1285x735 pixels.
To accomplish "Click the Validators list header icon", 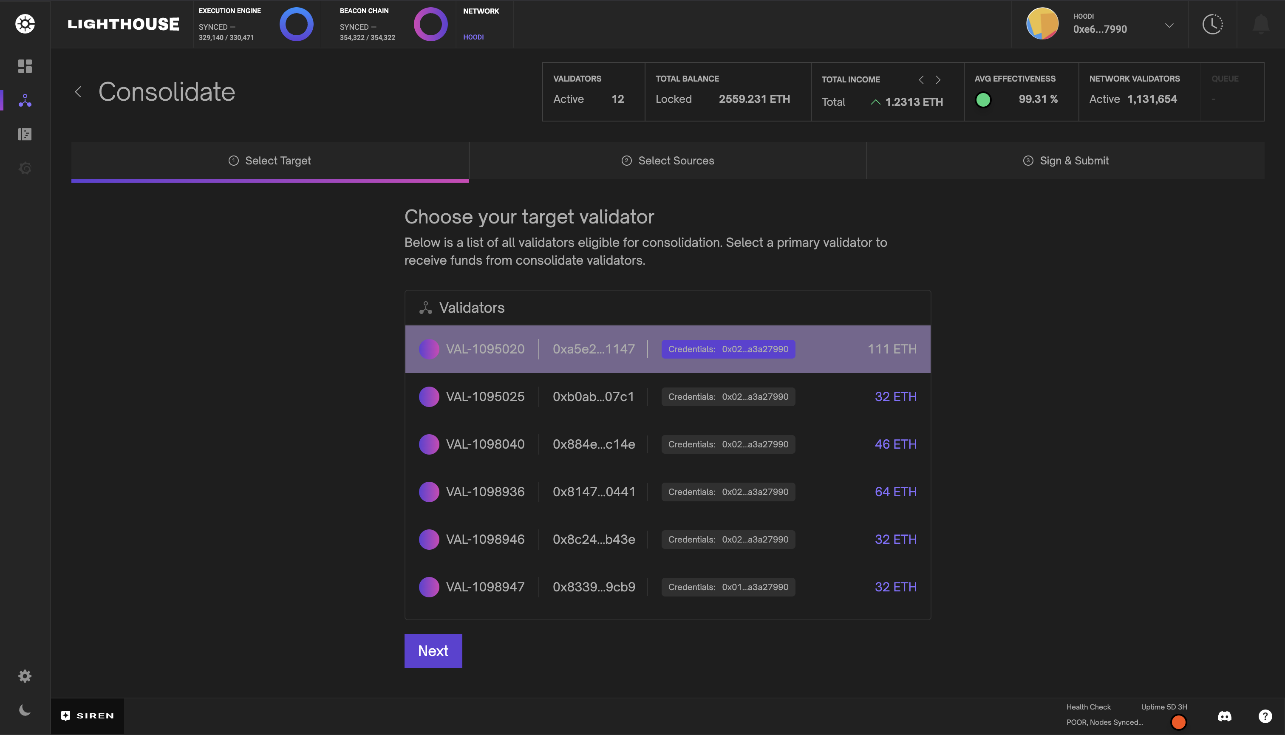I will coord(425,308).
